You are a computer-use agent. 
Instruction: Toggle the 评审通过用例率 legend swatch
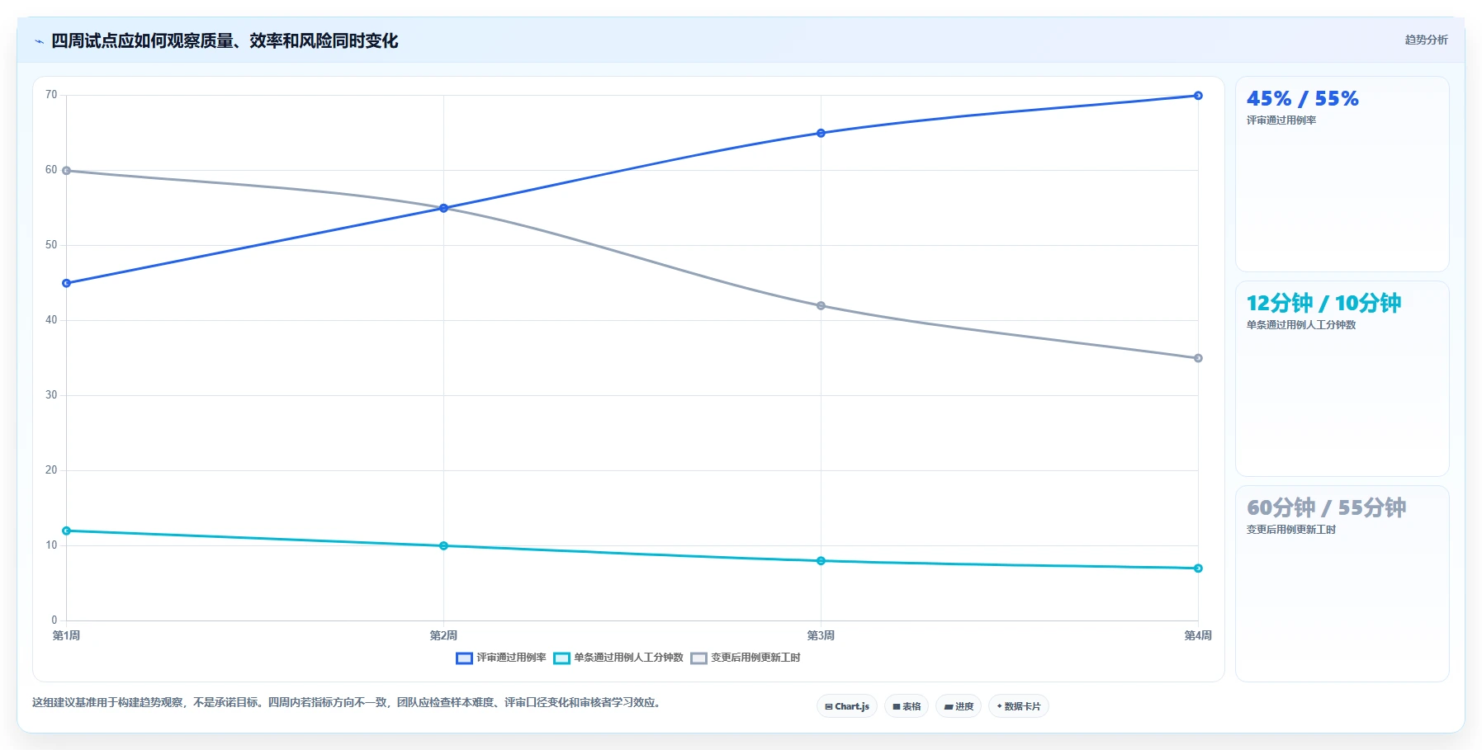pyautogui.click(x=464, y=658)
